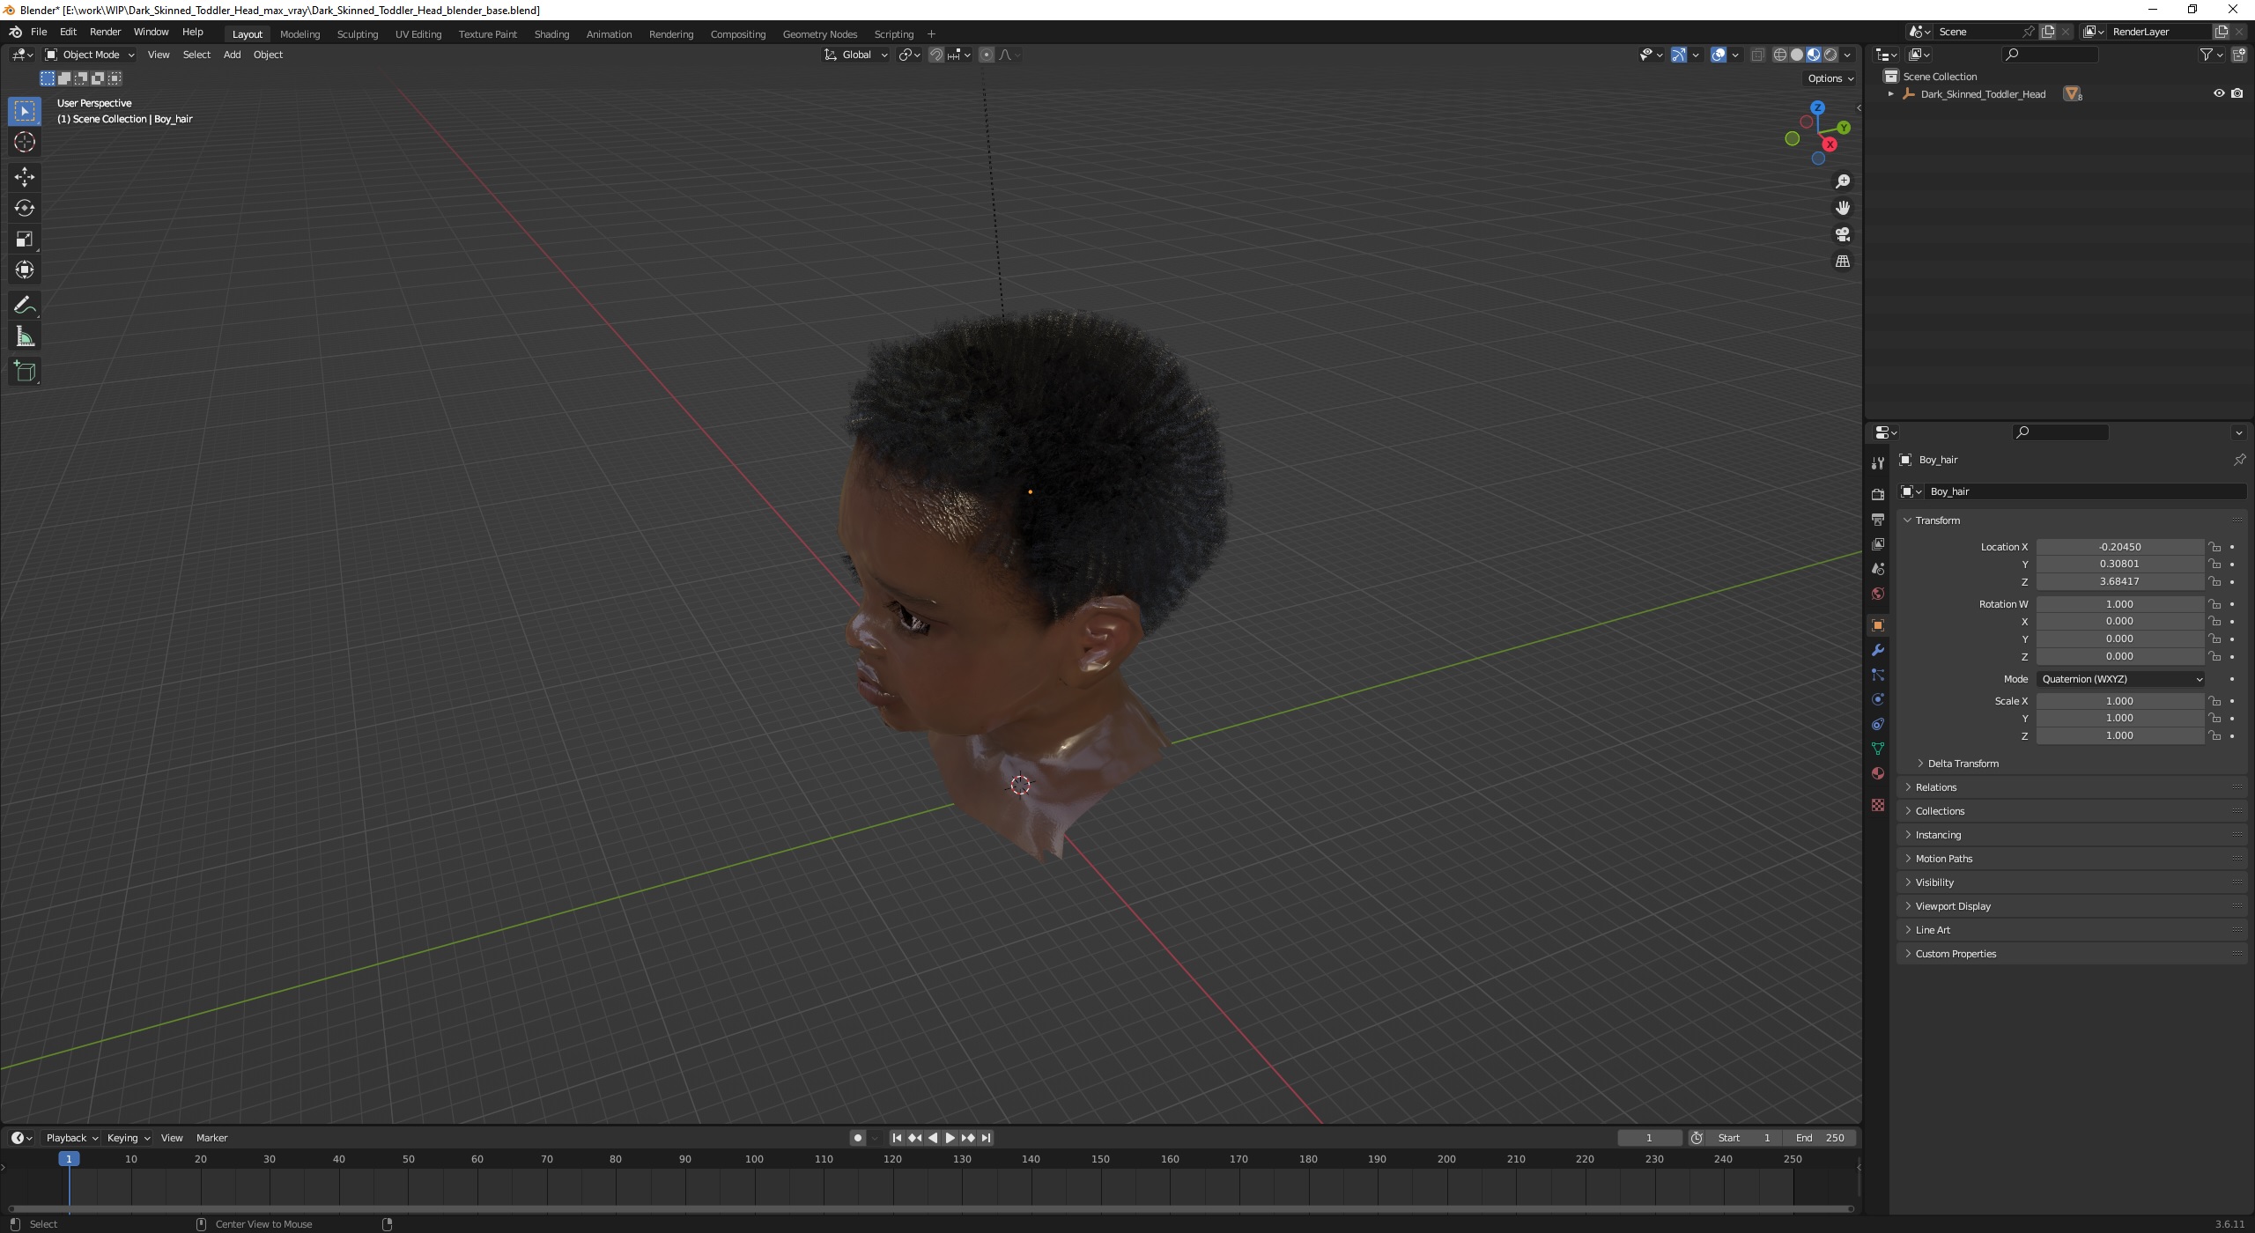
Task: Toggle camera view in the viewport
Action: tap(1842, 234)
